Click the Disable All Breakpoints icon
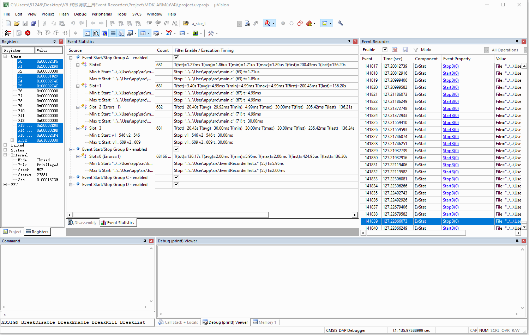The width and height of the screenshot is (529, 335). [x=300, y=23]
